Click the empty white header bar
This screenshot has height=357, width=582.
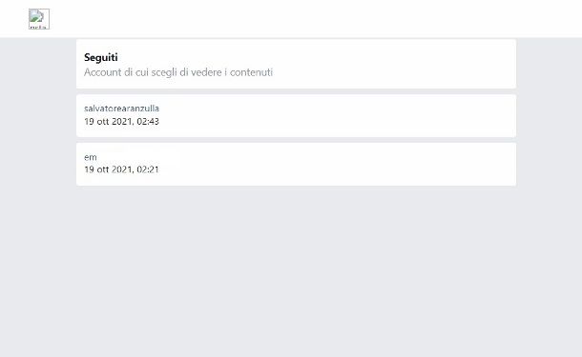point(316,18)
